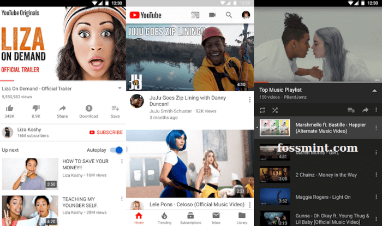Image resolution: width=382 pixels, height=226 pixels.
Task: Play the 2 Chainz Money in the Way thumbnail
Action: click(275, 175)
